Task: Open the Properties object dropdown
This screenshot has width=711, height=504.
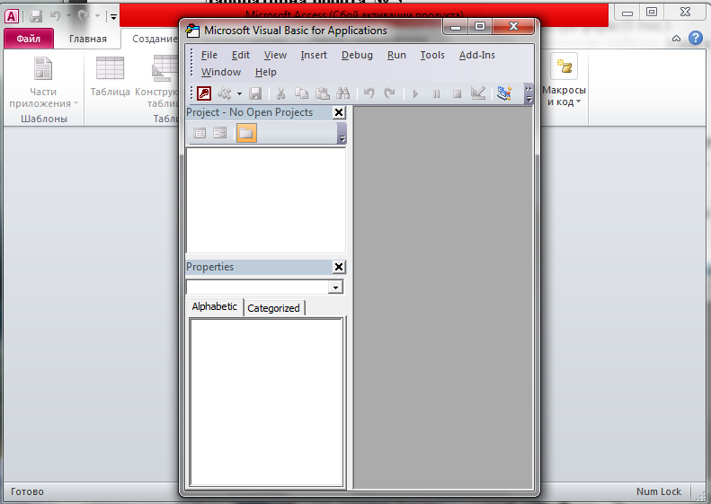Action: (x=335, y=287)
